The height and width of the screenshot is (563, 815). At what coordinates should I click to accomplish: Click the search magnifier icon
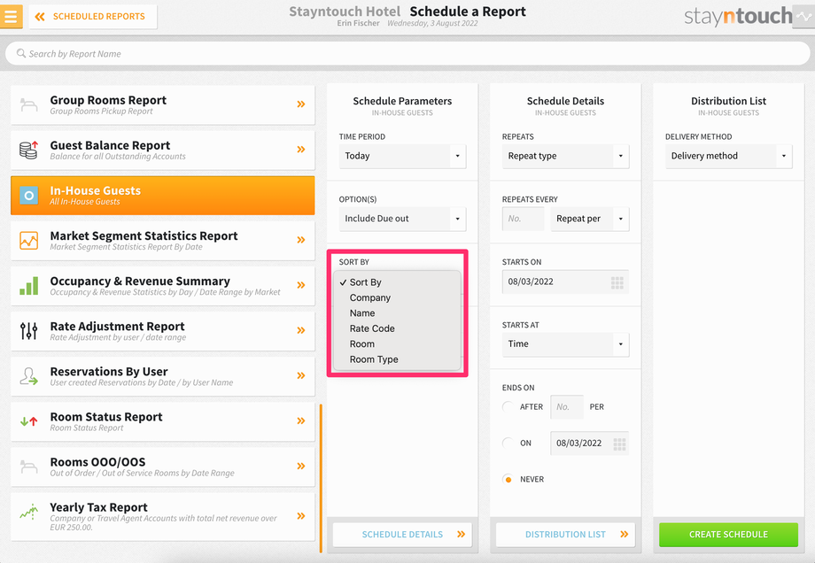point(20,53)
